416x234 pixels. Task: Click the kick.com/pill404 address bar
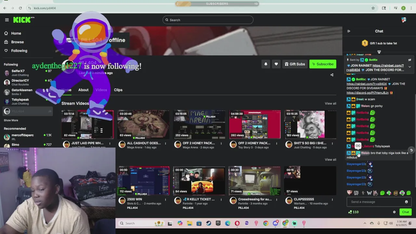45,8
